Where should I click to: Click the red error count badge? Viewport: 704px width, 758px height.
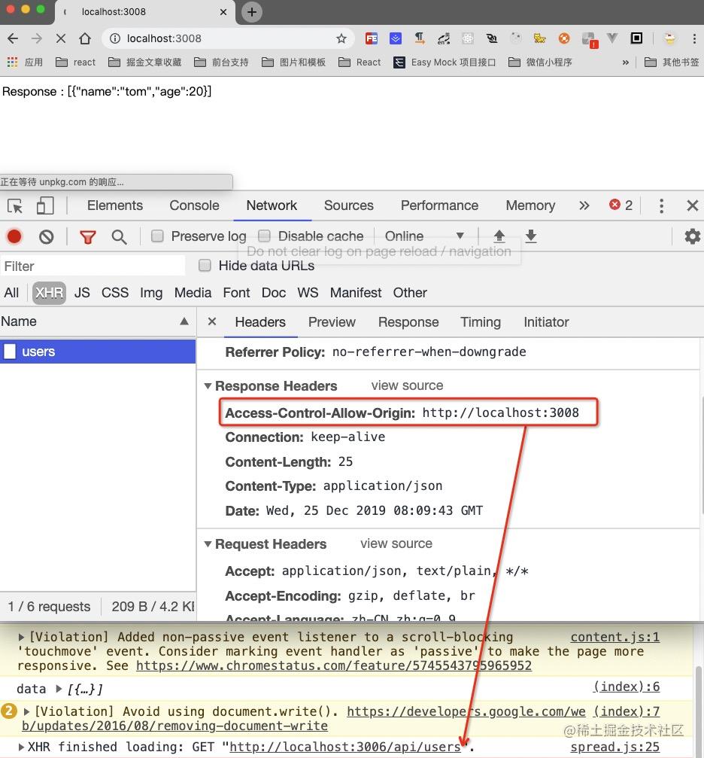click(x=621, y=205)
